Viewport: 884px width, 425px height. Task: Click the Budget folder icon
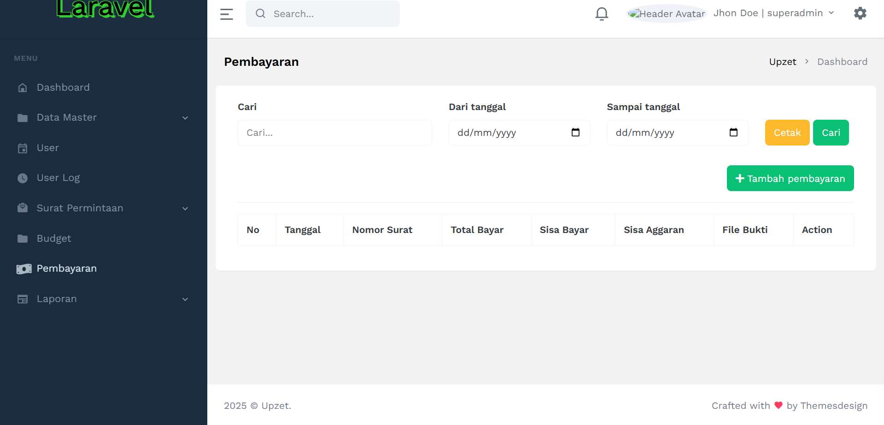click(23, 239)
